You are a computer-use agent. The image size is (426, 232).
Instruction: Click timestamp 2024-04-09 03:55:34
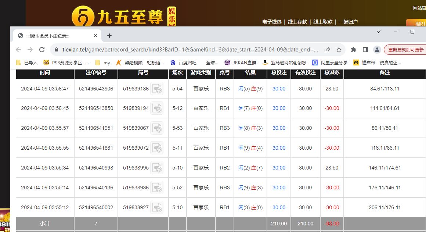pos(45,168)
